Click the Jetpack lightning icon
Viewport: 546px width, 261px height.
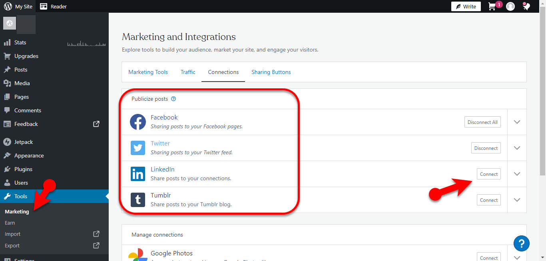coord(7,142)
